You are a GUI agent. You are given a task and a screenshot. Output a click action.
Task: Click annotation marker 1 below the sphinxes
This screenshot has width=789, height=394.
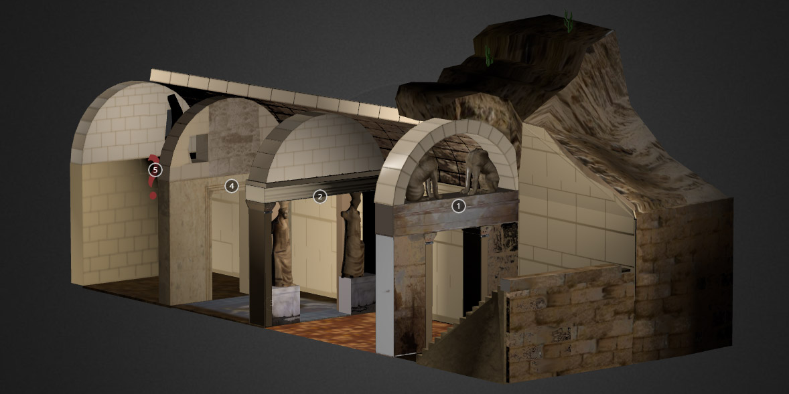click(x=458, y=206)
